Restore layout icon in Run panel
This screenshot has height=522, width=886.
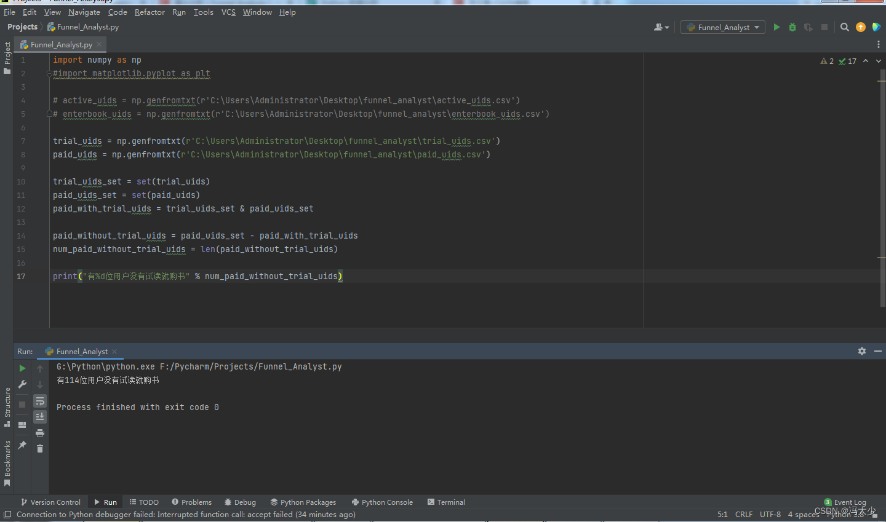pos(22,424)
